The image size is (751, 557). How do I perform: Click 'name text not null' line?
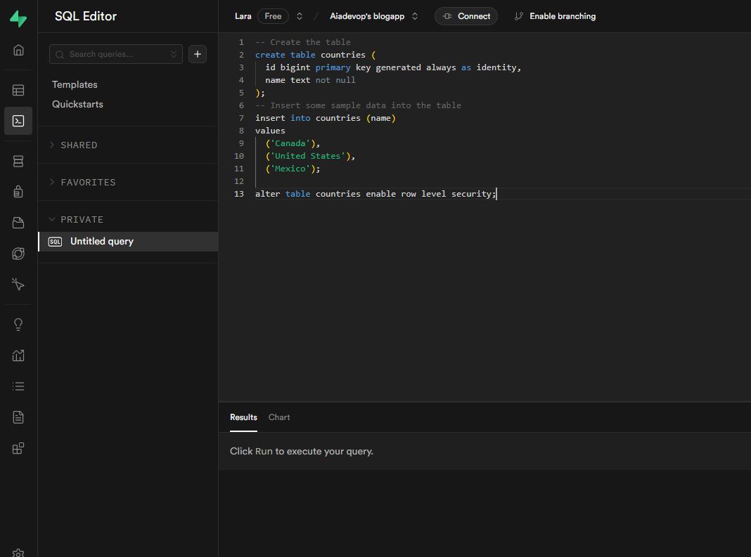click(x=310, y=80)
